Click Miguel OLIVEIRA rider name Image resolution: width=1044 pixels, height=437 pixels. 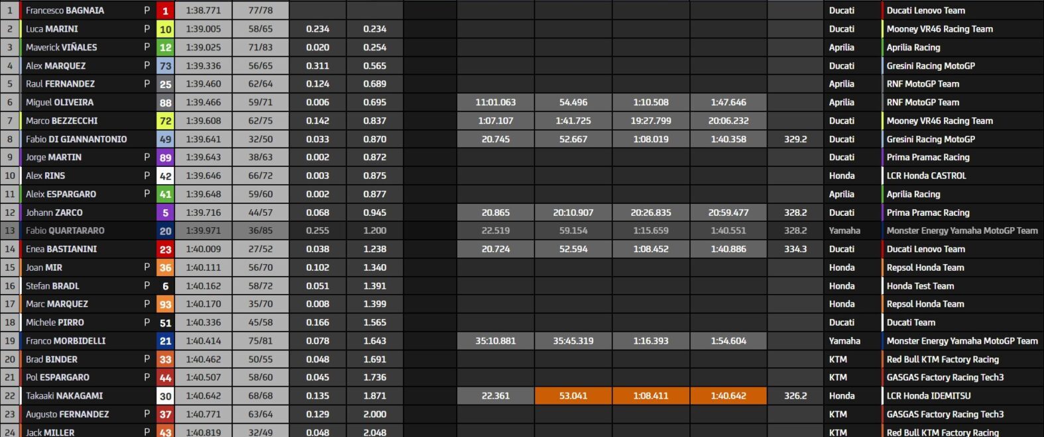pos(60,103)
